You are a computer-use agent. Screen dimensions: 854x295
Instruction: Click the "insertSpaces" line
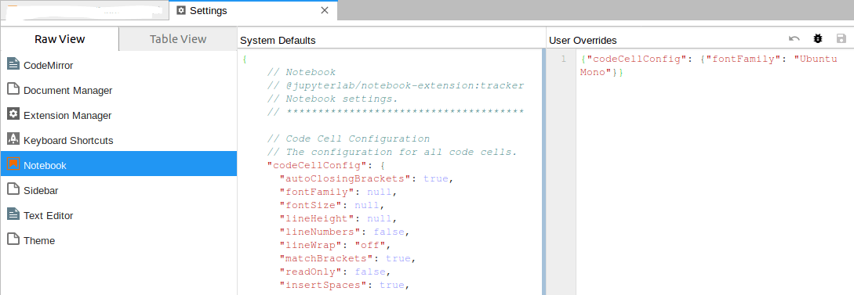[344, 285]
